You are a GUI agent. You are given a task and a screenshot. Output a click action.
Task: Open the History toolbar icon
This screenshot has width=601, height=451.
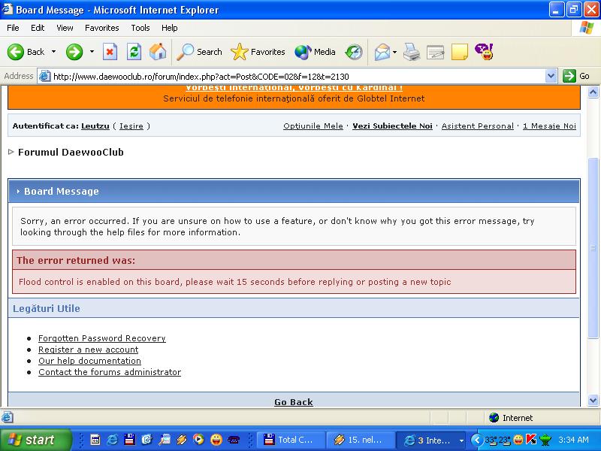[x=353, y=52]
